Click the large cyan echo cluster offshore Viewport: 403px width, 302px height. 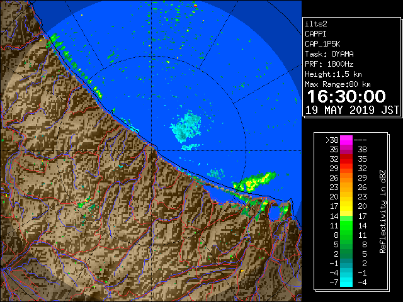pos(186,127)
